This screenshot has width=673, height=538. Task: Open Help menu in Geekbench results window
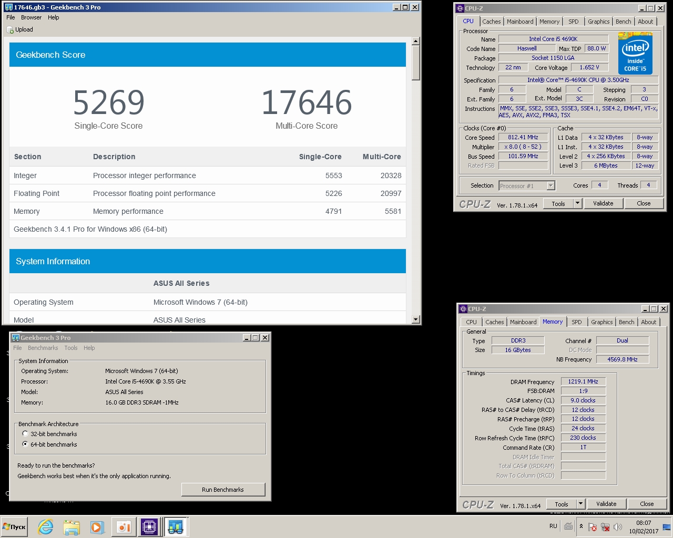(53, 17)
